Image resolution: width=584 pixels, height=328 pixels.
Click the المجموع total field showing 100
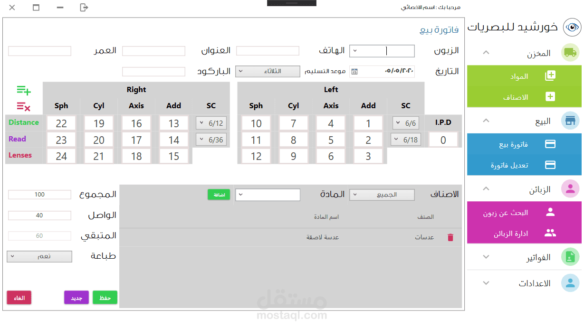tap(39, 195)
